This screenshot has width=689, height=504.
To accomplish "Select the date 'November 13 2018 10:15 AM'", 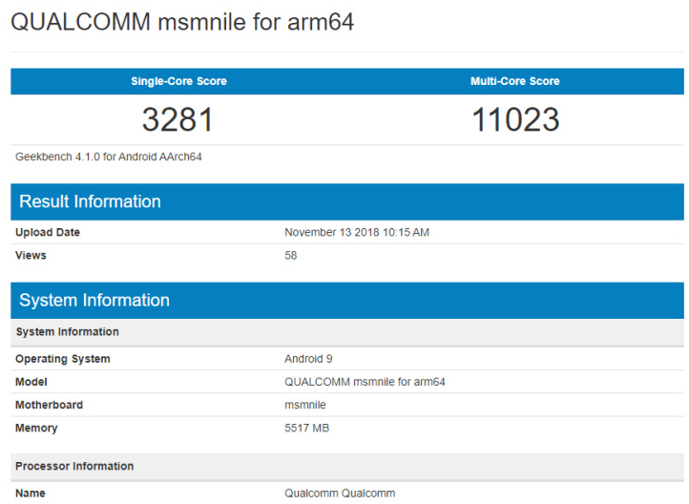I will point(357,232).
